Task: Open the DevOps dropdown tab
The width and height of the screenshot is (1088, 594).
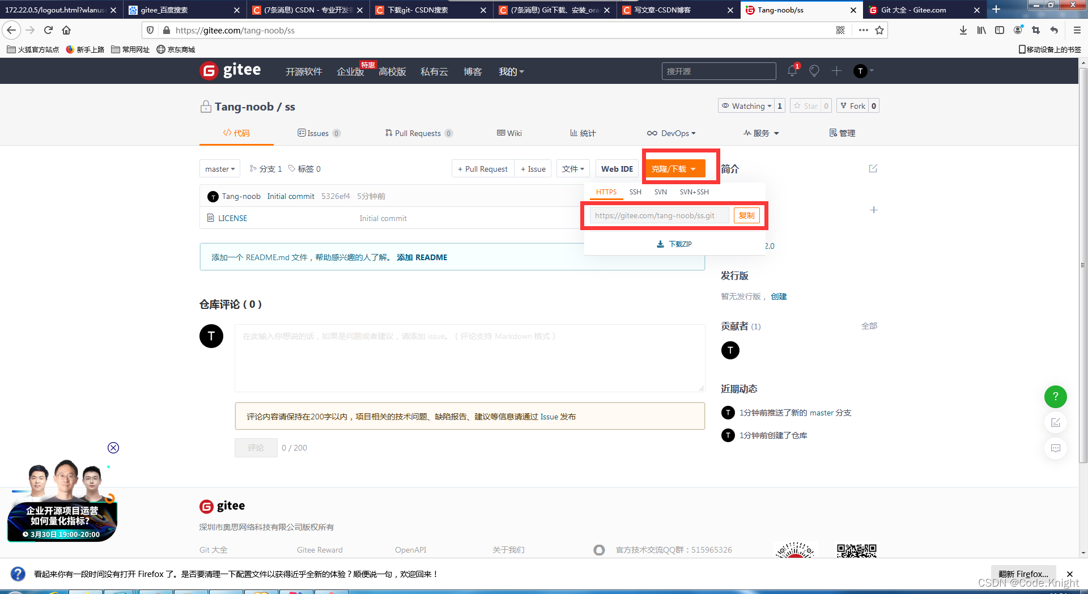Action: pos(671,133)
